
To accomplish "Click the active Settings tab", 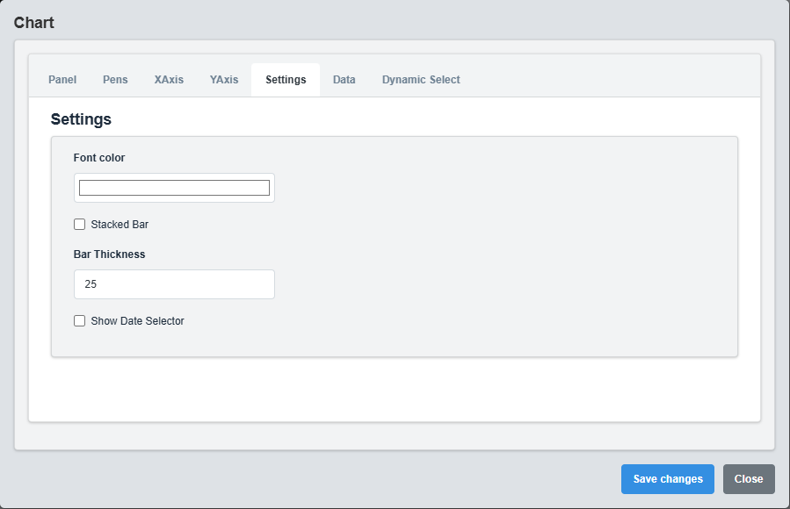I will (x=286, y=80).
